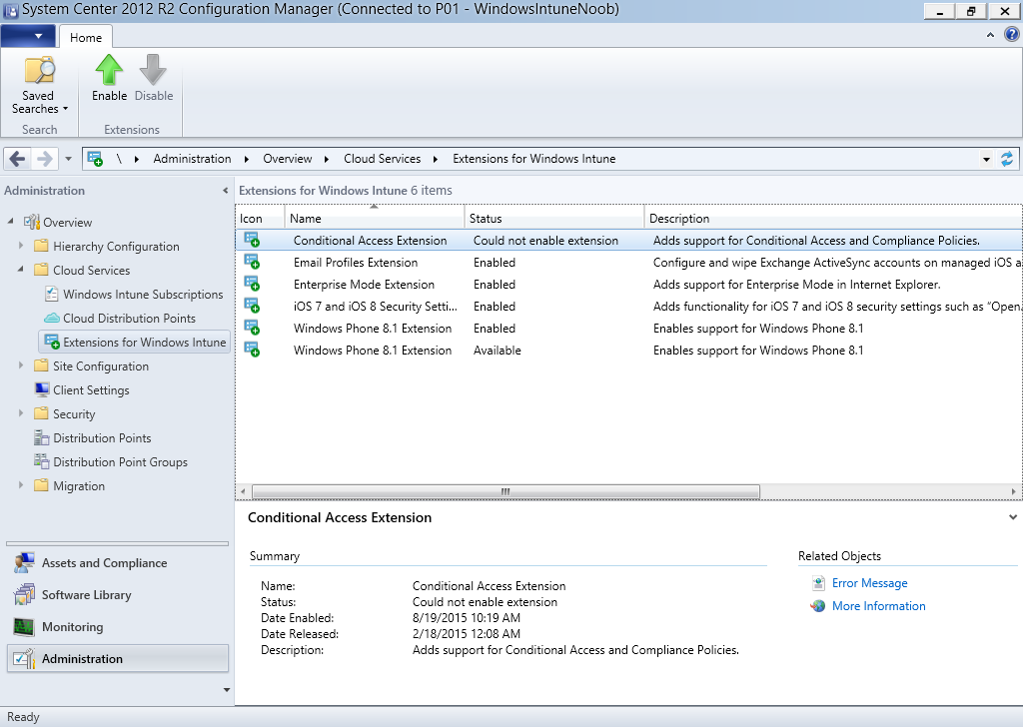1023x727 pixels.
Task: Go forward with the navigation arrow
Action: pos(44,159)
